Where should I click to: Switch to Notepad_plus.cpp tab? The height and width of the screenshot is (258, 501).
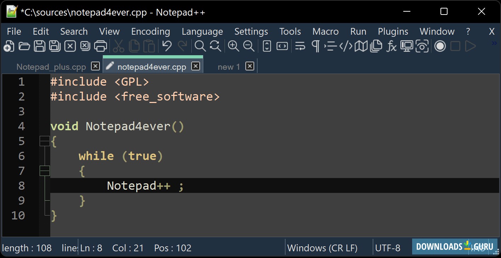pyautogui.click(x=51, y=67)
